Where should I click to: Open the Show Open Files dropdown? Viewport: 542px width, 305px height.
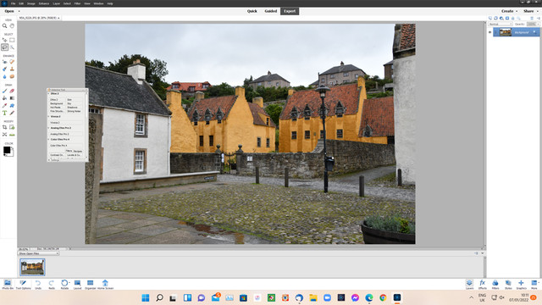click(38, 253)
